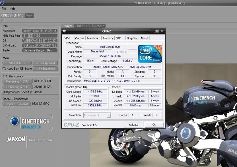Click the Threads count value 8
237x167 pixels.
[x=157, y=115]
